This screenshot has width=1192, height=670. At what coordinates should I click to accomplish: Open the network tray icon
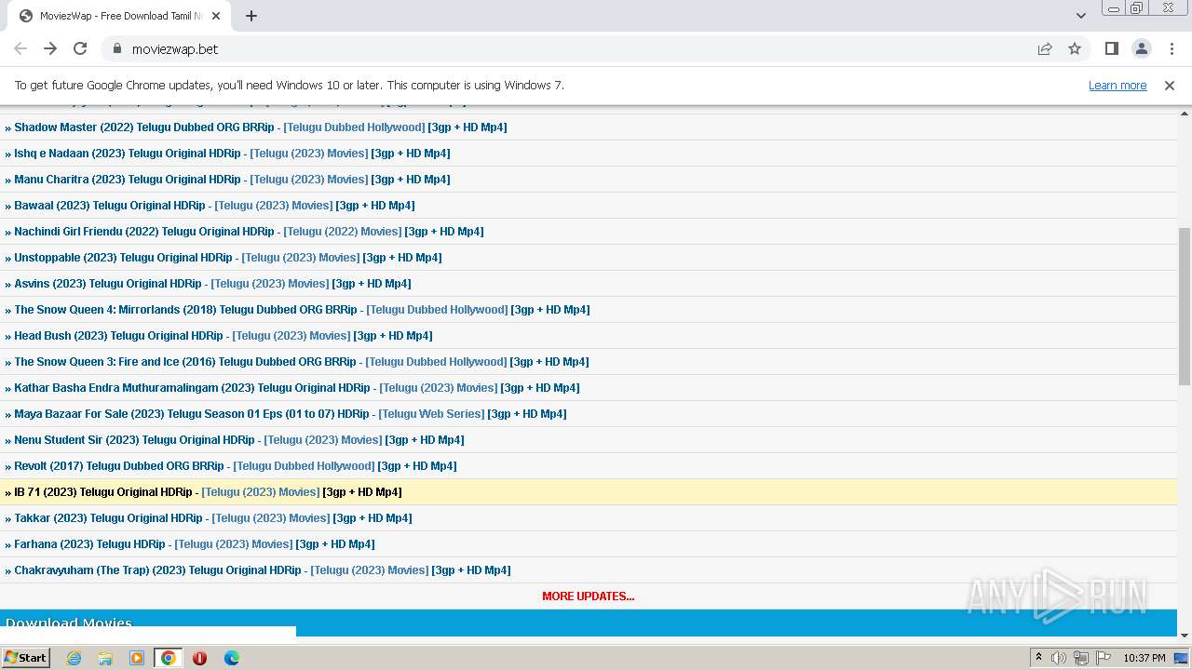click(1081, 658)
